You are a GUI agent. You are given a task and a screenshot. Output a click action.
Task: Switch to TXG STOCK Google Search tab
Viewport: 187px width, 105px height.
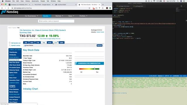42,5
